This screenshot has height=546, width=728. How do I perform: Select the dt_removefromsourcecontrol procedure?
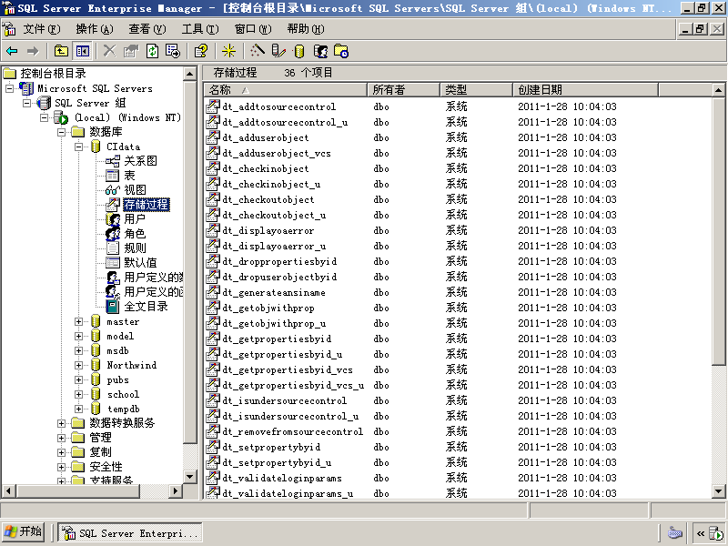pos(292,431)
